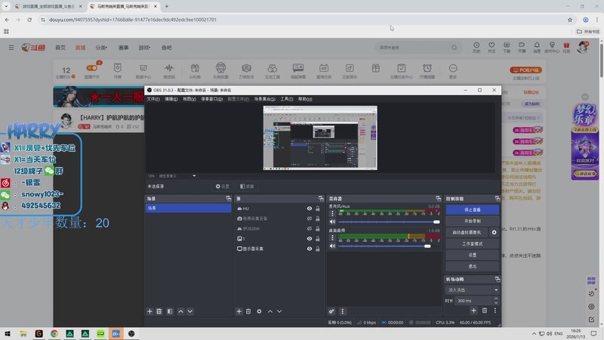Show the 护2828W source
The width and height of the screenshot is (604, 340).
[x=310, y=229]
